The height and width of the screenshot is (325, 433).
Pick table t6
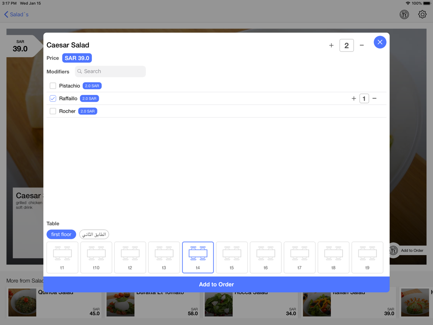(x=266, y=257)
